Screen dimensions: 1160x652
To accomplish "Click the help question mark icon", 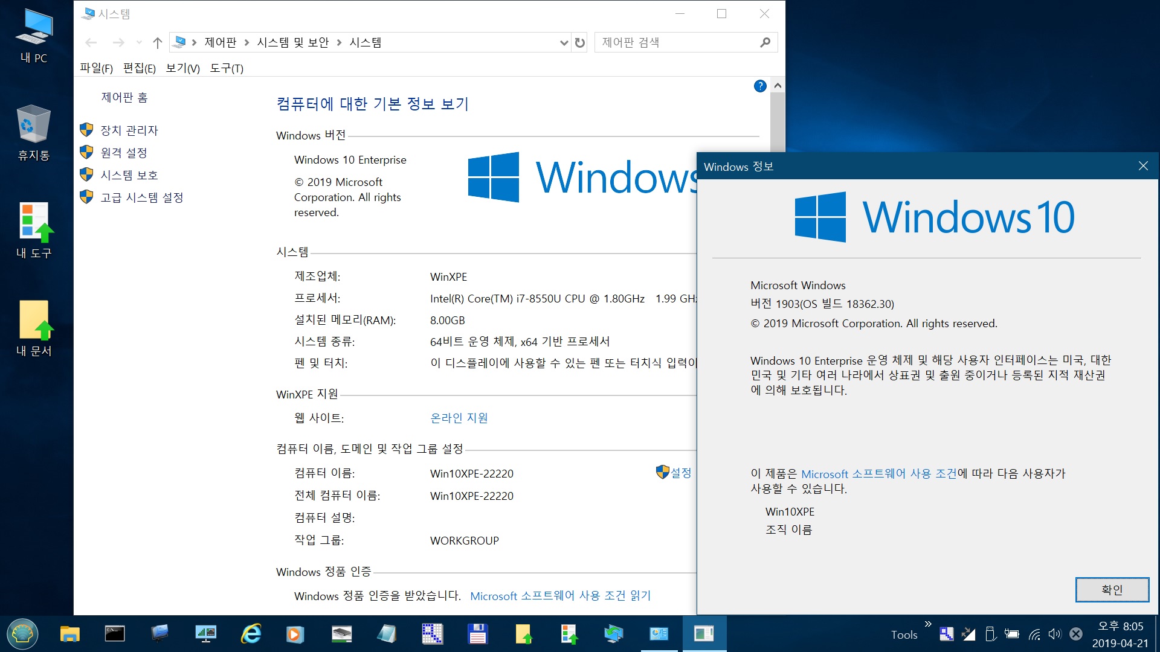I will coord(760,86).
